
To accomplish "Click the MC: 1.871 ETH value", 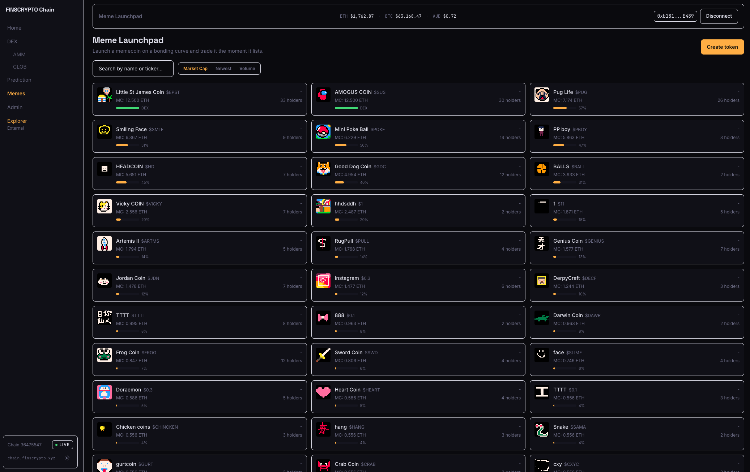I will tap(568, 212).
